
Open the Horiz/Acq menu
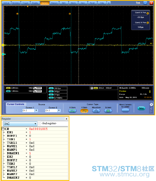pyautogui.click(x=16, y=3)
